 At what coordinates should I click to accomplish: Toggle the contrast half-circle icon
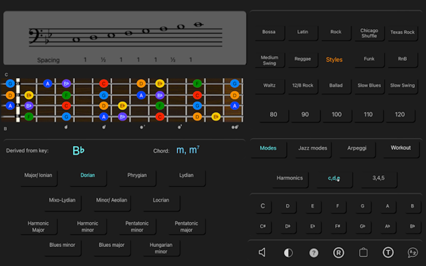tap(288, 253)
